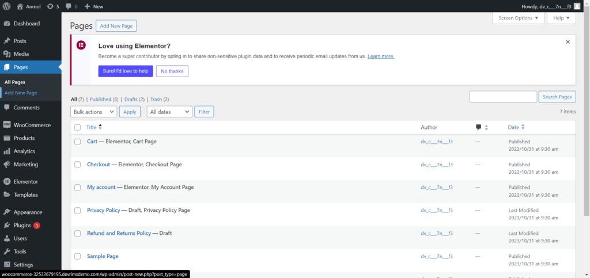Filter list to Drafts
The height and width of the screenshot is (278, 590).
[x=131, y=100]
